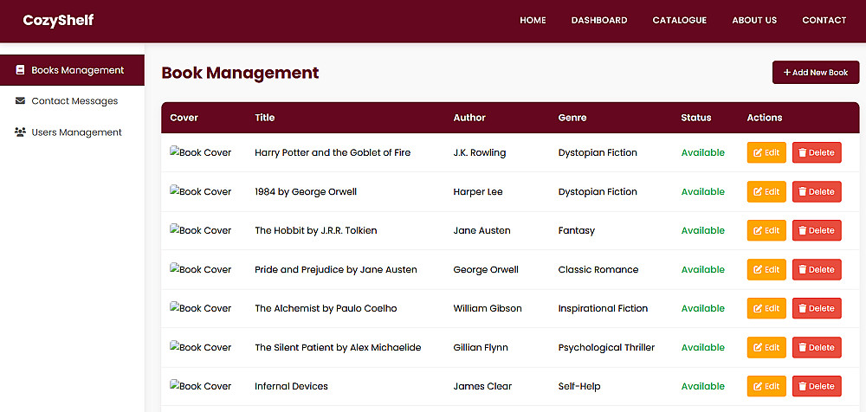Go to the Dashboard nav item
Viewport: 866px width, 412px height.
[599, 20]
